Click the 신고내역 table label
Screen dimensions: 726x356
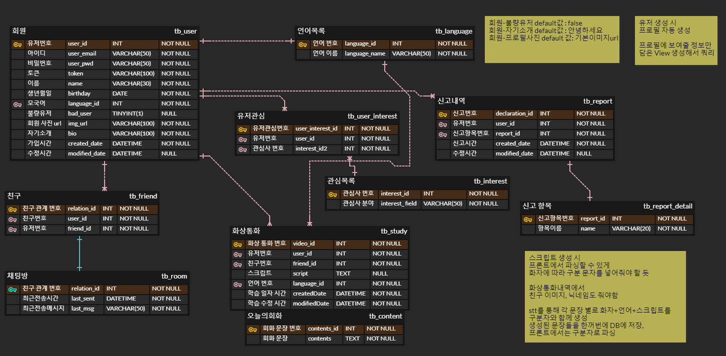point(451,101)
